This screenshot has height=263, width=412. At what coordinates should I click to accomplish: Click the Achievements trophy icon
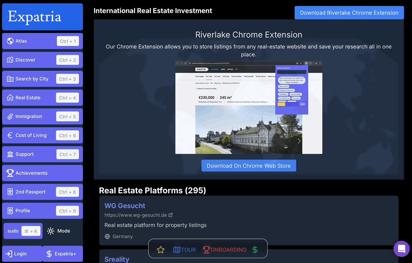tap(10, 173)
